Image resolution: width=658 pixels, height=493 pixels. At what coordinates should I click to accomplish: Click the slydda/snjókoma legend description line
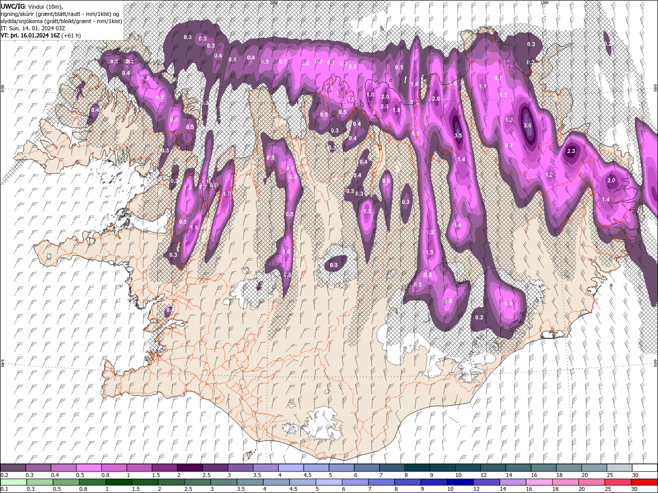point(61,21)
